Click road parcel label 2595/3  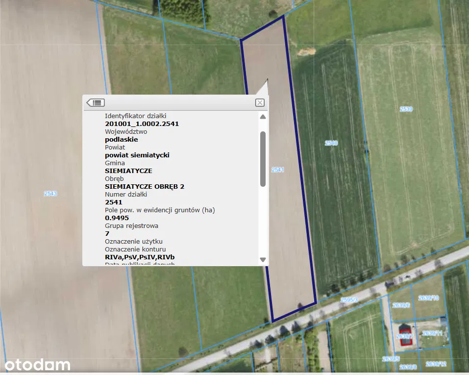click(x=349, y=300)
